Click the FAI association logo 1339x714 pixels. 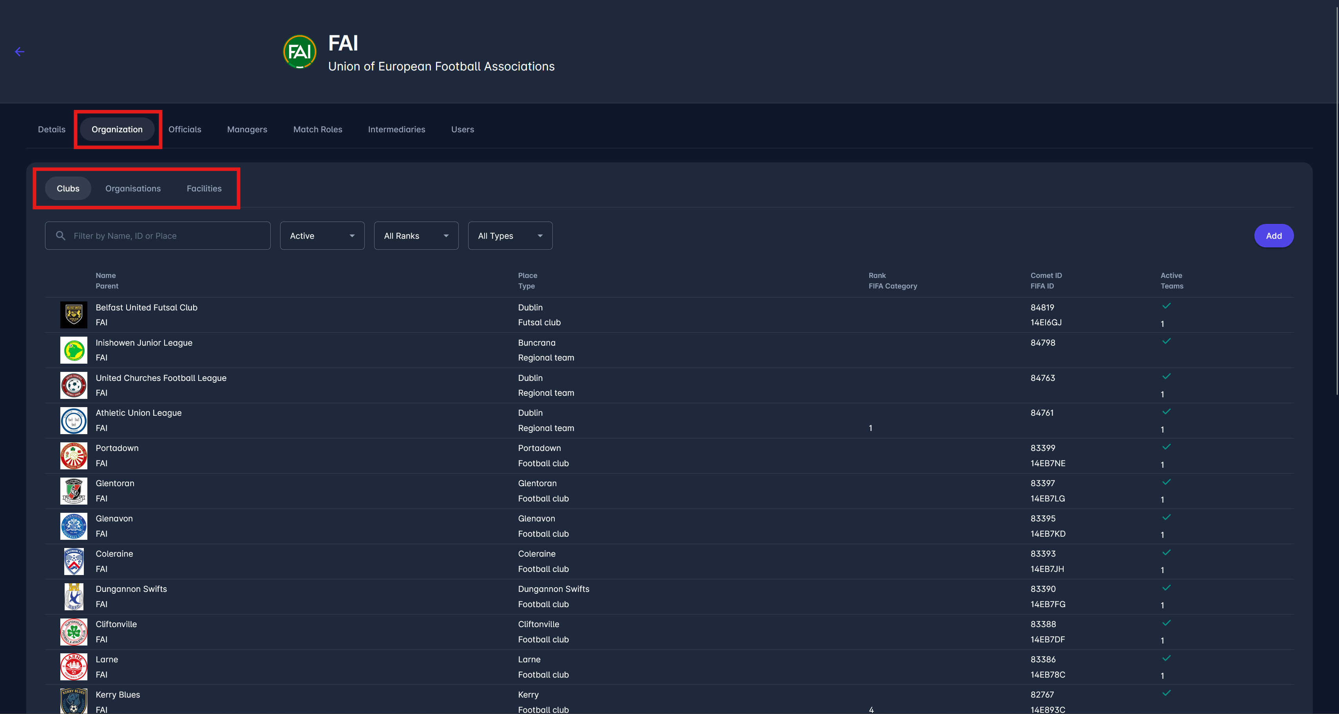coord(299,51)
